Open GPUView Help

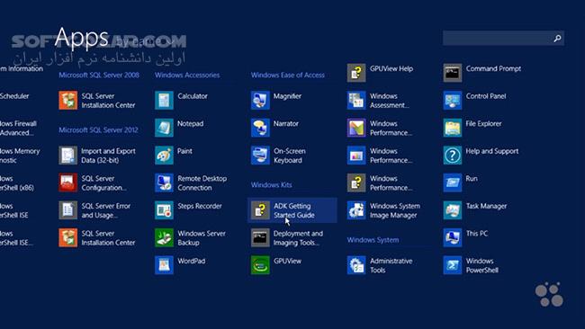click(x=381, y=73)
